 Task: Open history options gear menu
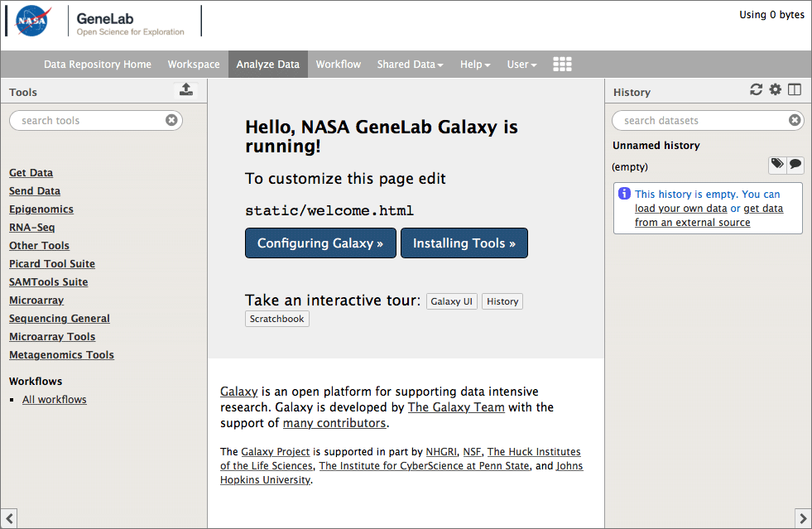[776, 89]
